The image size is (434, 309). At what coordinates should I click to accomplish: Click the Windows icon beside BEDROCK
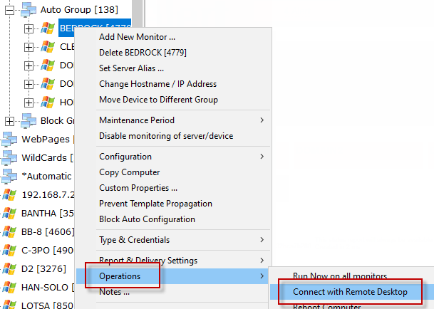[48, 29]
